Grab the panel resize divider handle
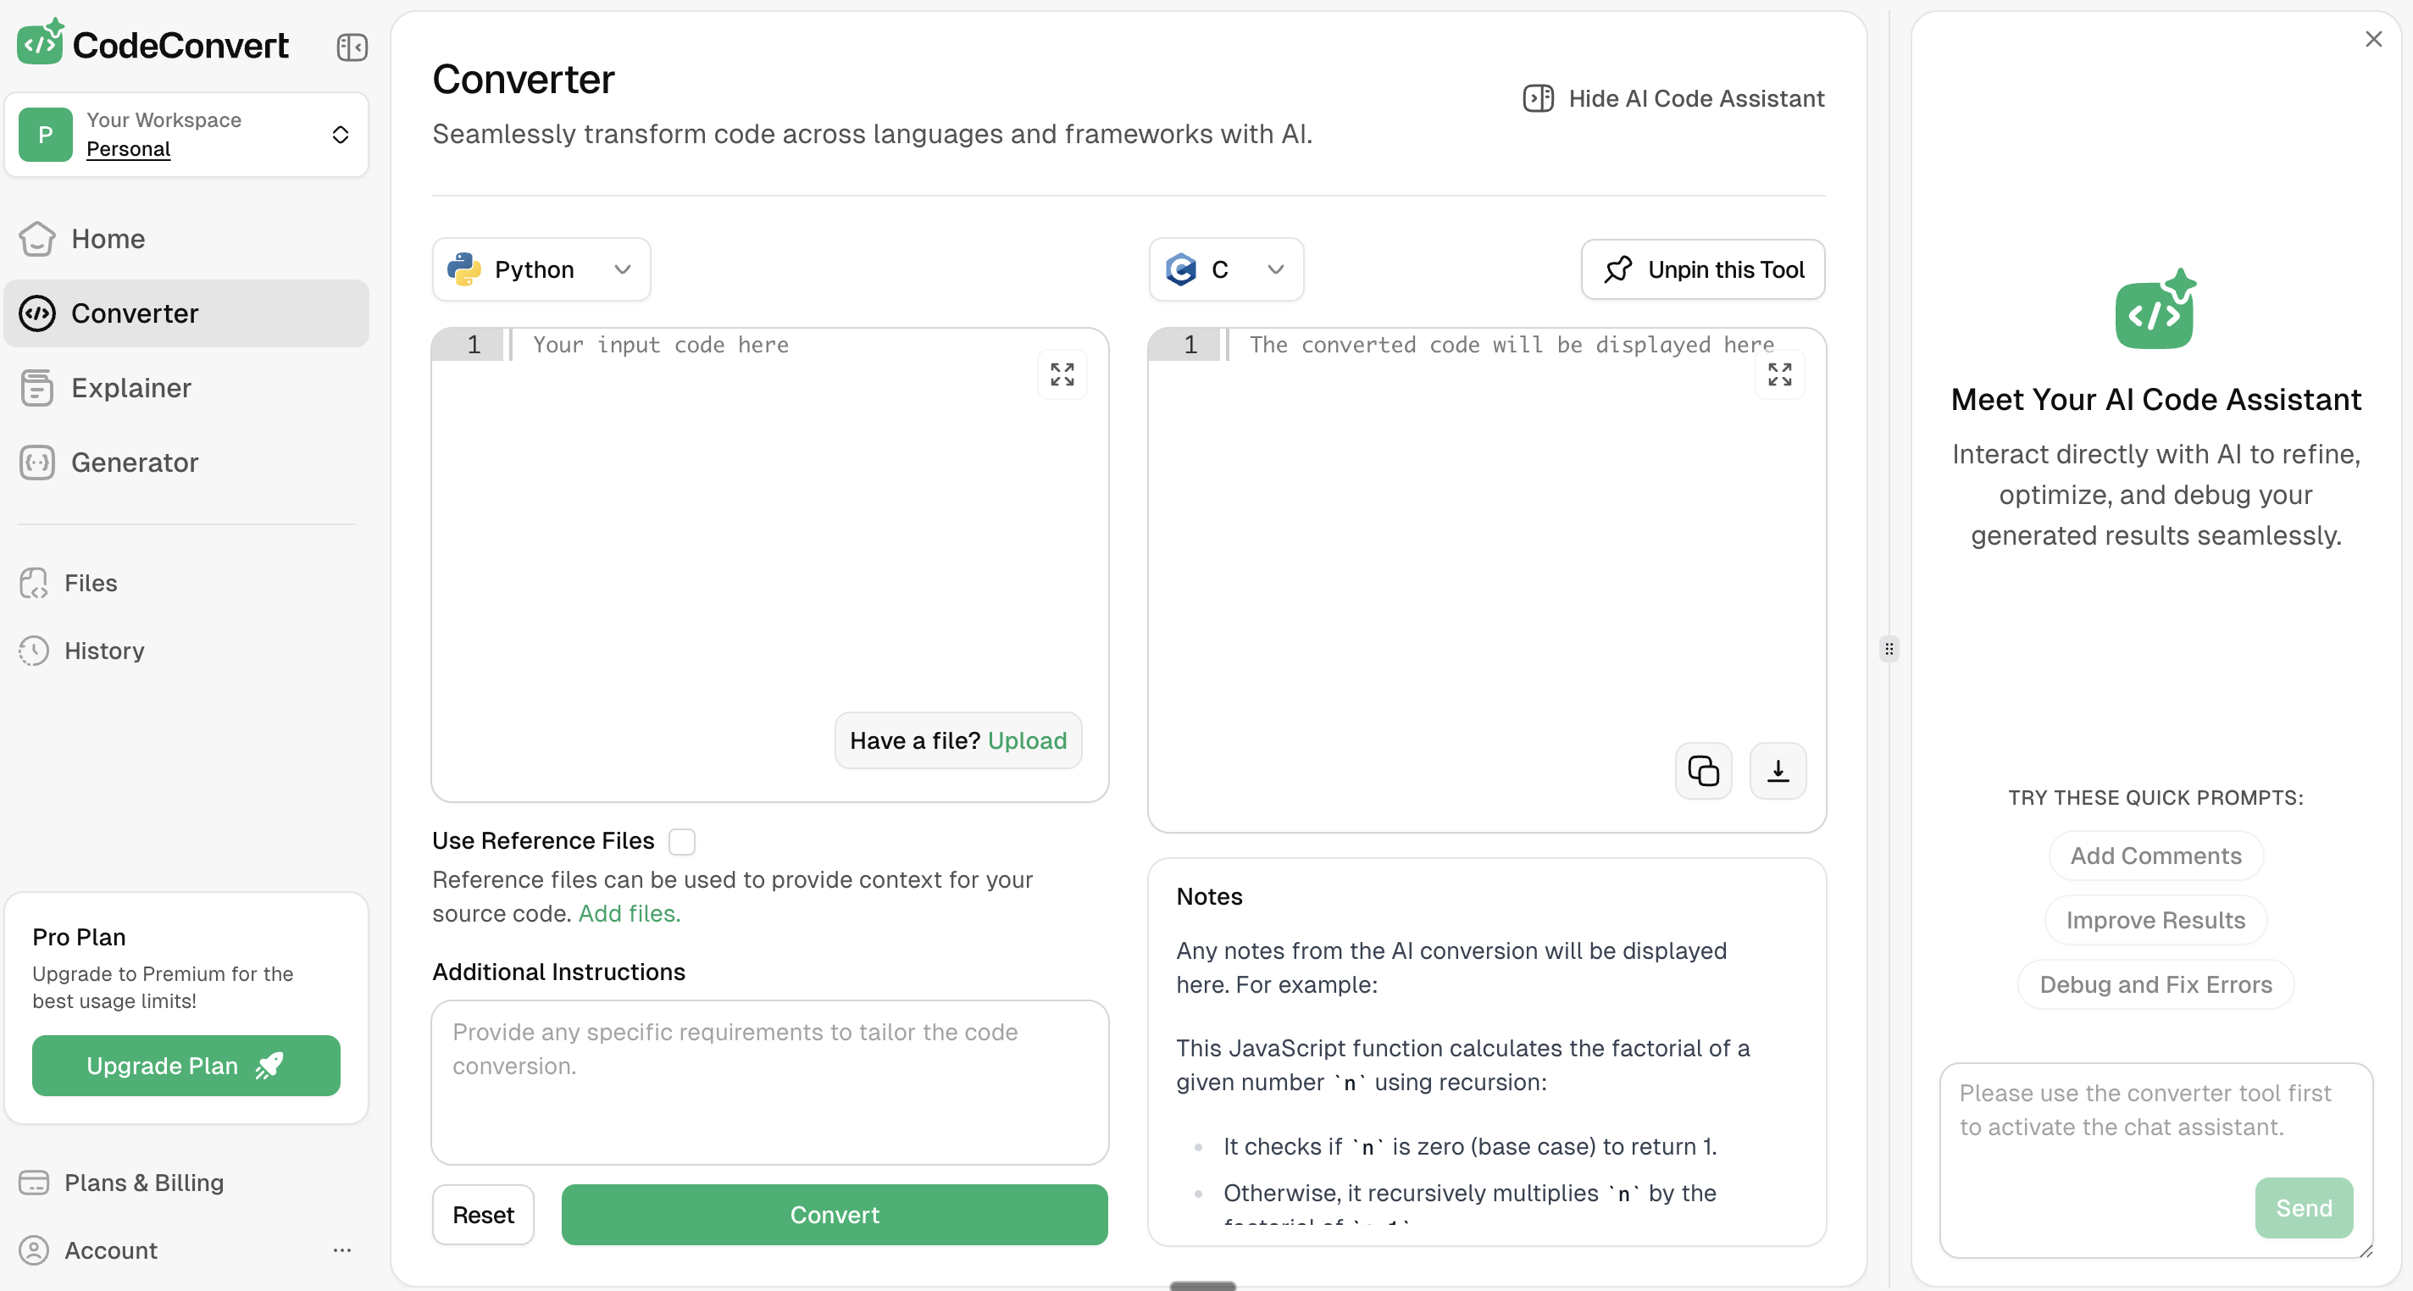2413x1291 pixels. [x=1889, y=648]
